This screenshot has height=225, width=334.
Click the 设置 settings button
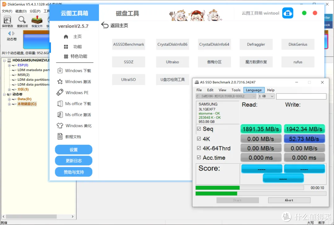click(74, 149)
